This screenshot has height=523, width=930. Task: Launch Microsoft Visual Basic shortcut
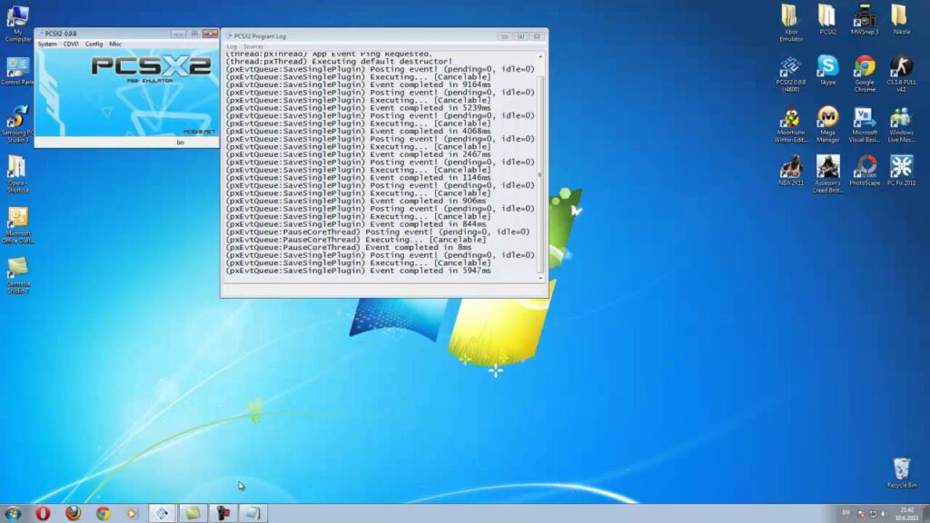[x=865, y=123]
